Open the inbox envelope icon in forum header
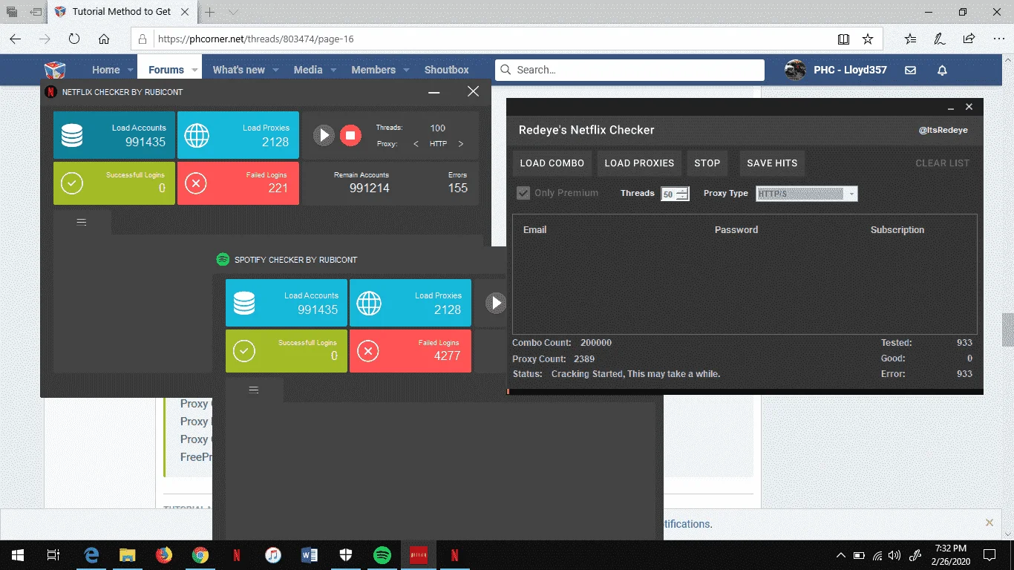 [911, 70]
